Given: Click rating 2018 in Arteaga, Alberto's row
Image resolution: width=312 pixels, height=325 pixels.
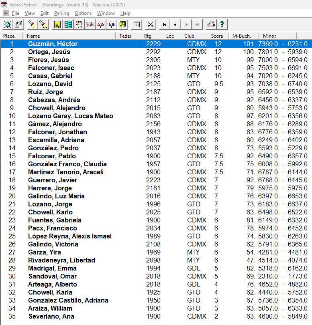Looking at the screenshot, I should 153,285.
